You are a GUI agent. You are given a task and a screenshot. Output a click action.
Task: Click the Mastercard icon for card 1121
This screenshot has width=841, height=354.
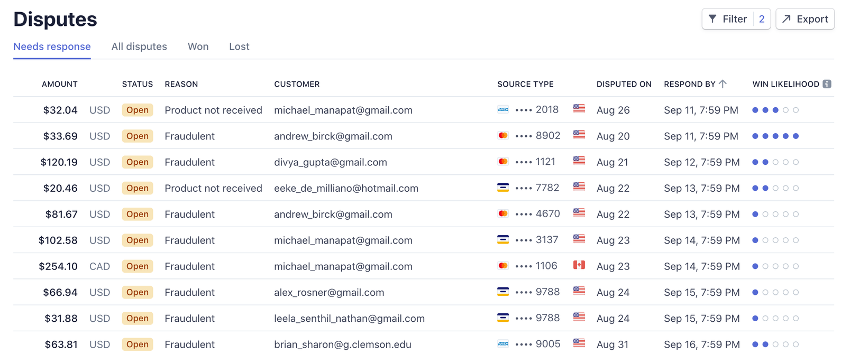click(x=503, y=162)
